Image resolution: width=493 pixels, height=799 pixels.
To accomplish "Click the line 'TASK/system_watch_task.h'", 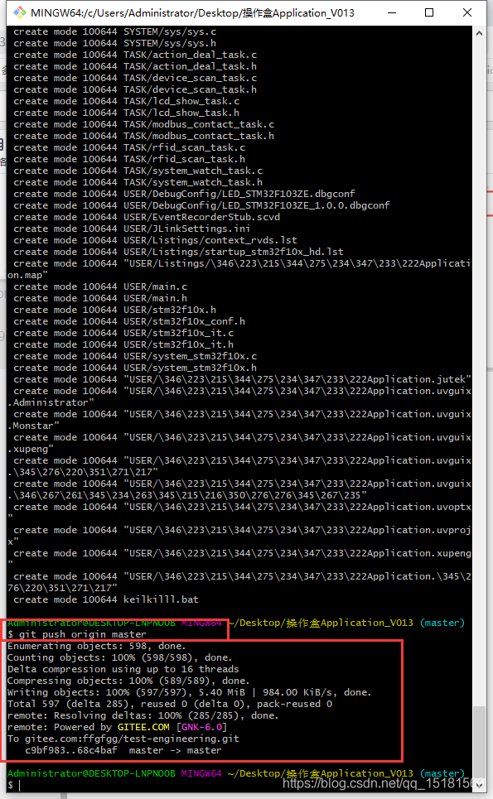I will tap(138, 182).
